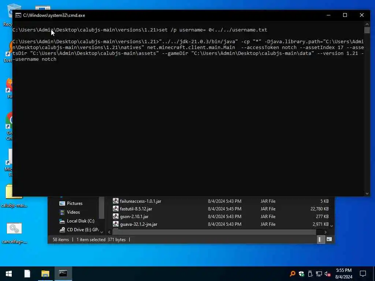Select the guava-32.1.2-jre.jar file icon
Image resolution: width=375 pixels, height=281 pixels.
115,224
